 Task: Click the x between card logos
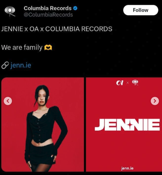click(128, 83)
